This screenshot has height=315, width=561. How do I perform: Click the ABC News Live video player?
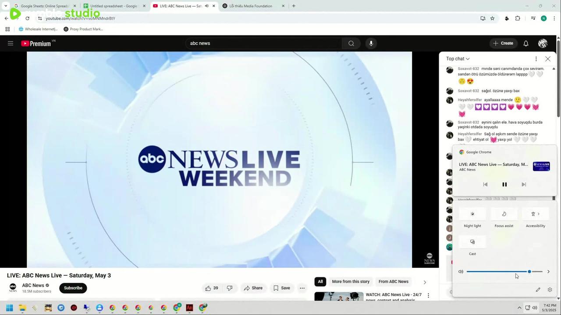[219, 160]
